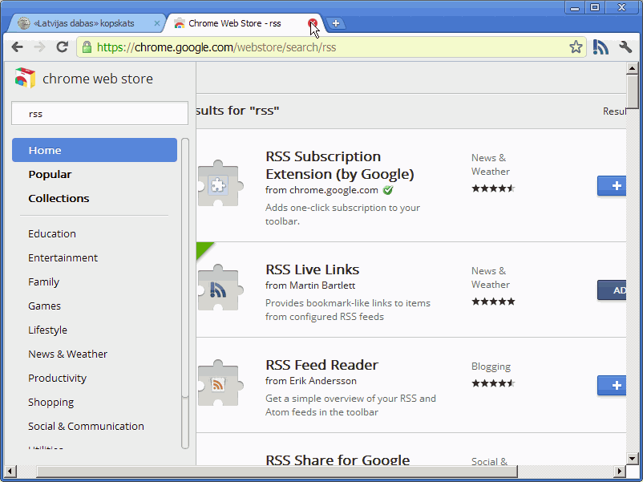Click the Chrome Web Store logo icon
The height and width of the screenshot is (482, 643).
click(x=25, y=78)
